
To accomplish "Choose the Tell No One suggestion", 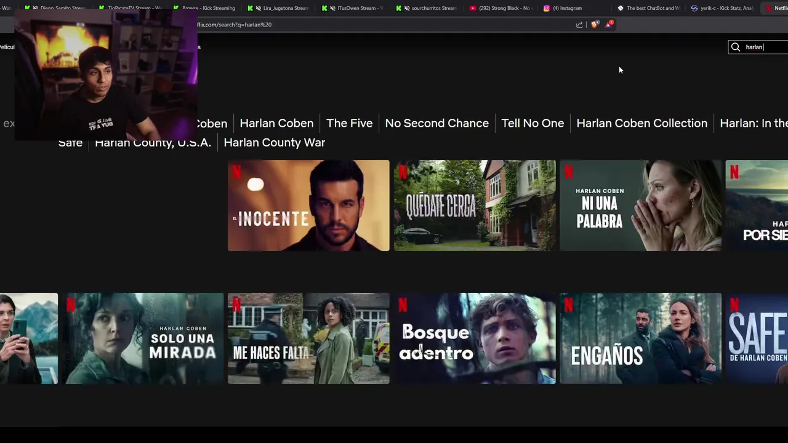I will coord(533,123).
